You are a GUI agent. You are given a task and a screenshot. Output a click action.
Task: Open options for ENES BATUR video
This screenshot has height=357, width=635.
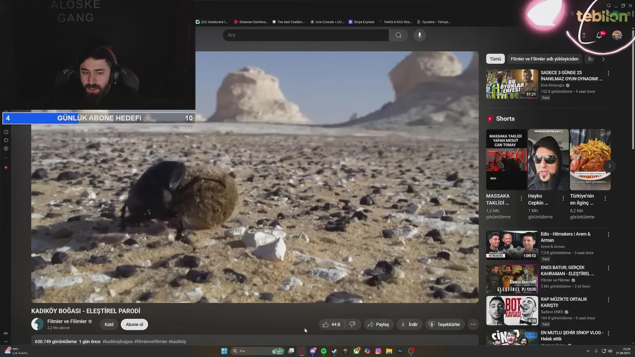(x=608, y=268)
